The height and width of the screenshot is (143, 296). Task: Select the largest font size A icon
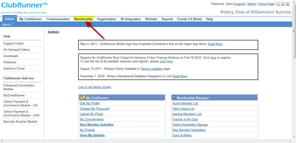point(287,4)
